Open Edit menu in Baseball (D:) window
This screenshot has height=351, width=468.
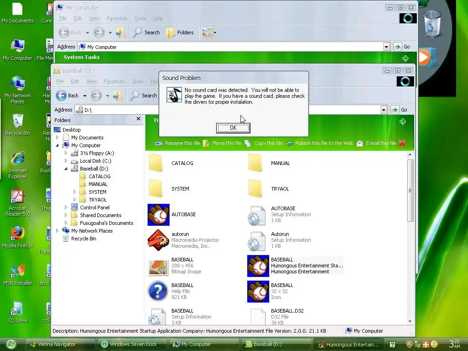(75, 81)
